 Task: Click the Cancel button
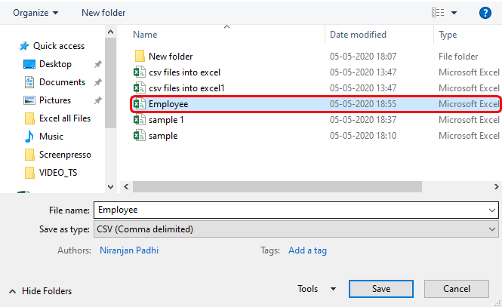pos(457,289)
